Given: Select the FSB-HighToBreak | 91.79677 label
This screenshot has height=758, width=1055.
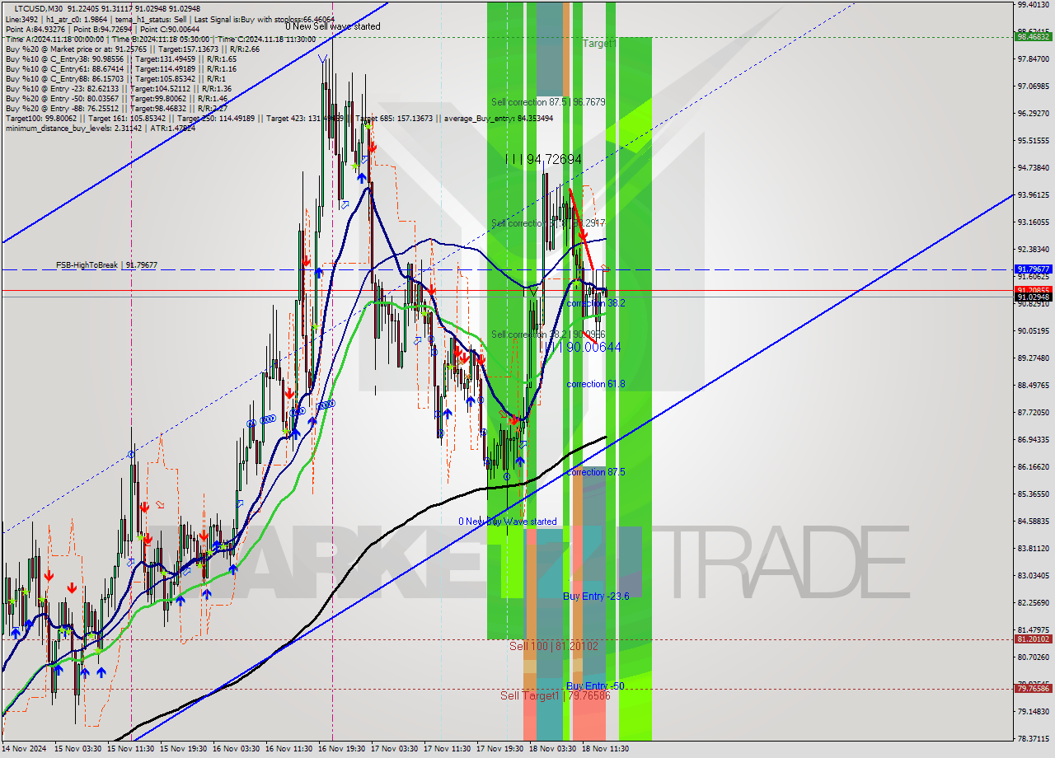Looking at the screenshot, I should (x=106, y=265).
